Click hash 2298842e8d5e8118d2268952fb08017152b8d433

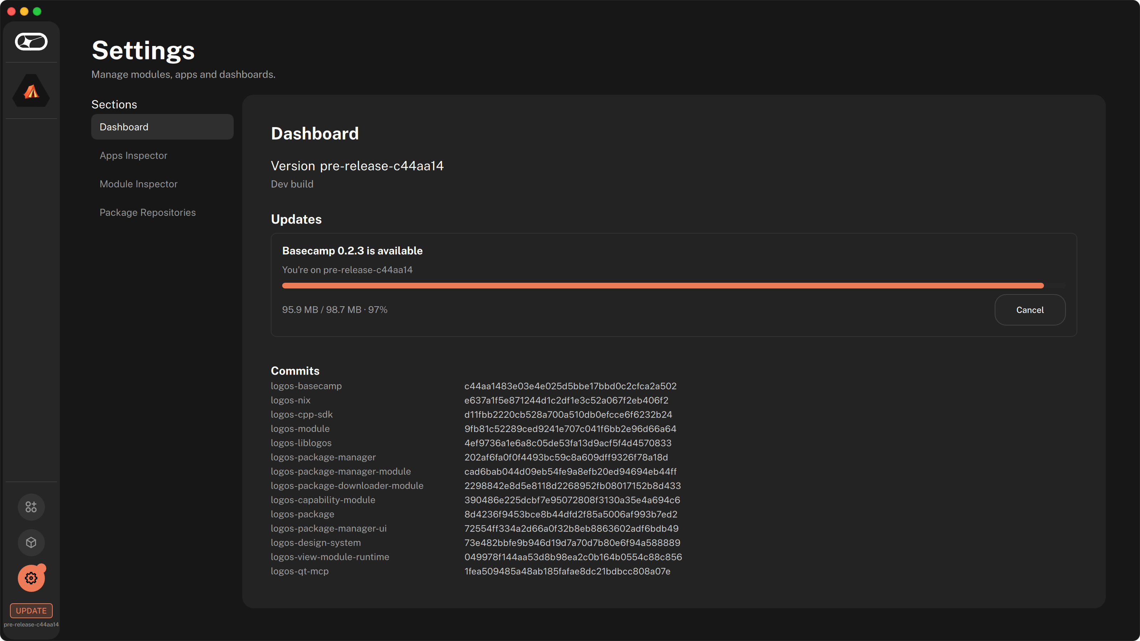click(x=572, y=486)
